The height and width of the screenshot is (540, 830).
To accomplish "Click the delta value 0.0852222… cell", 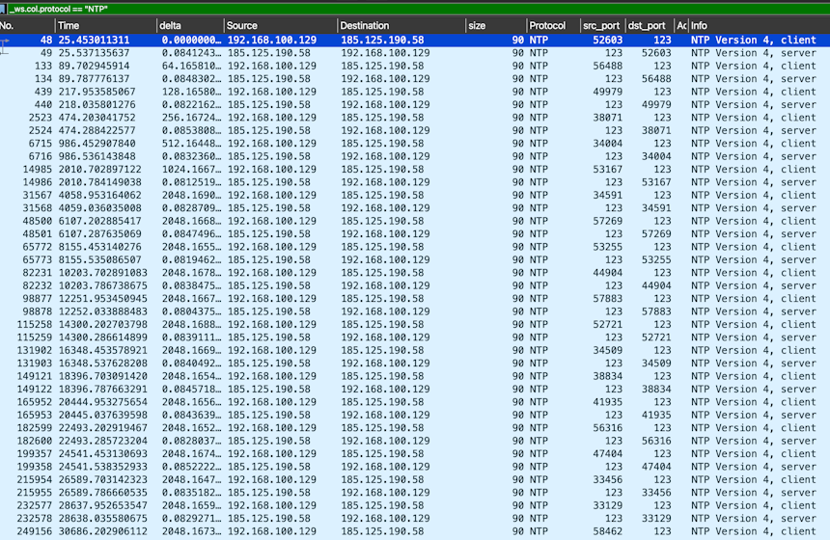I will 191,467.
